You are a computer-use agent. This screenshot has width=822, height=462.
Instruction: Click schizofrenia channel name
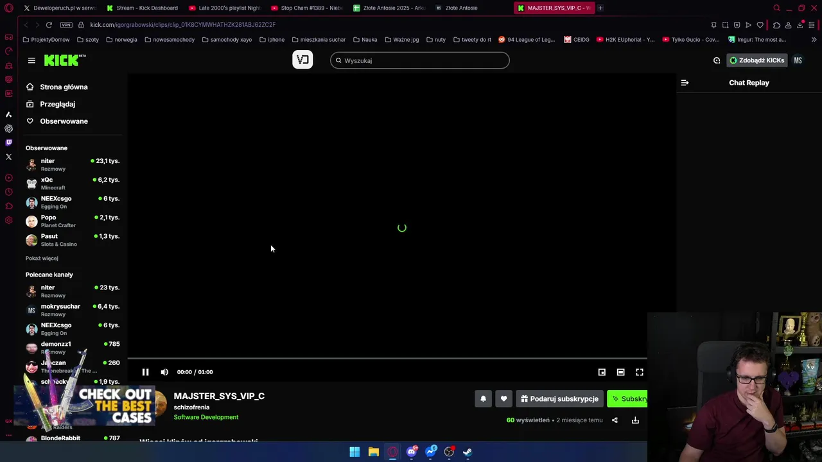coord(191,407)
